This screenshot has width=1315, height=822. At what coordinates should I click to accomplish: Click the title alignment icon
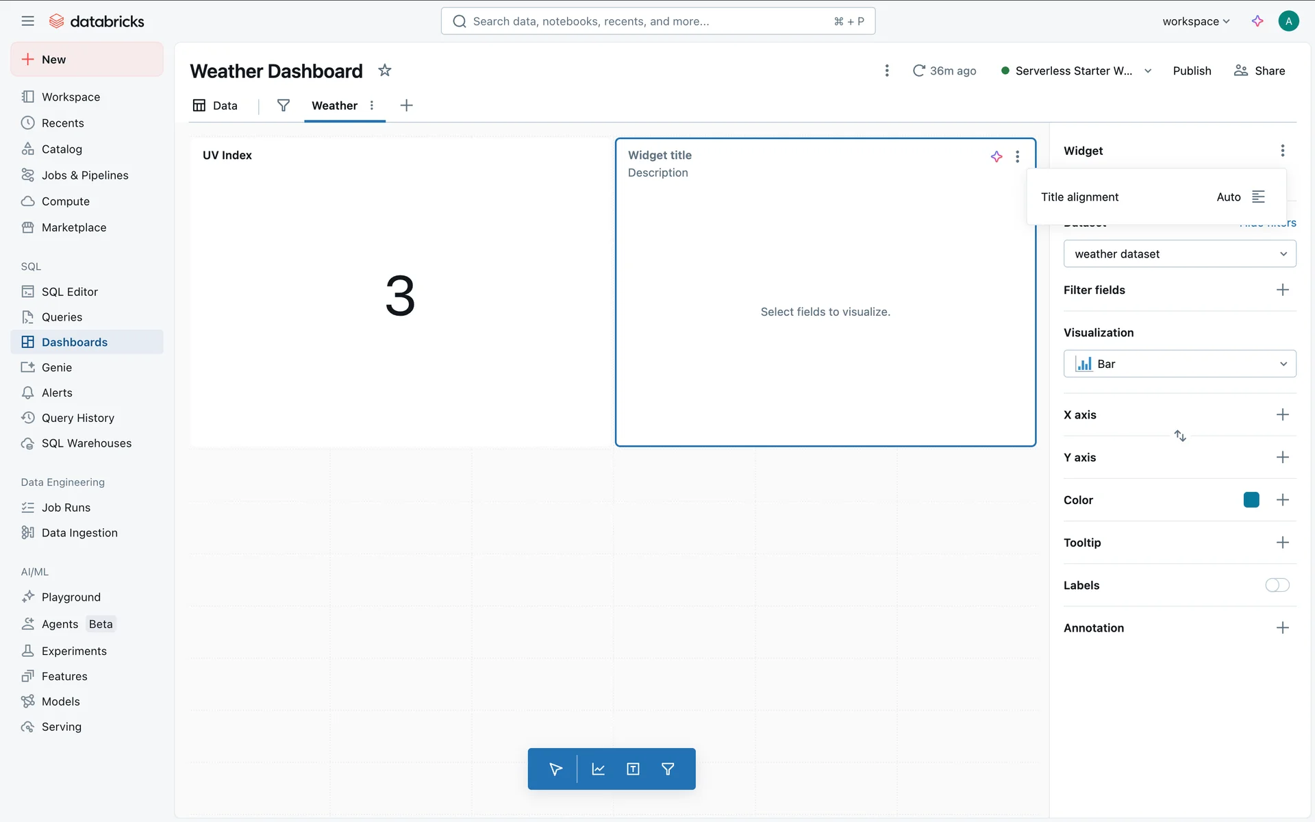point(1258,197)
